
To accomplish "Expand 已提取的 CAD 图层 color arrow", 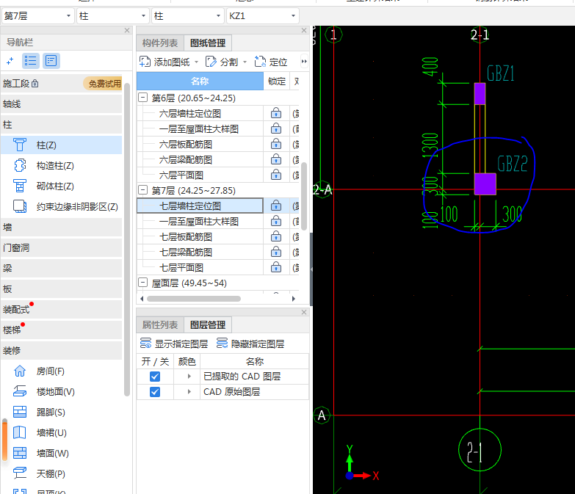I will 189,377.
